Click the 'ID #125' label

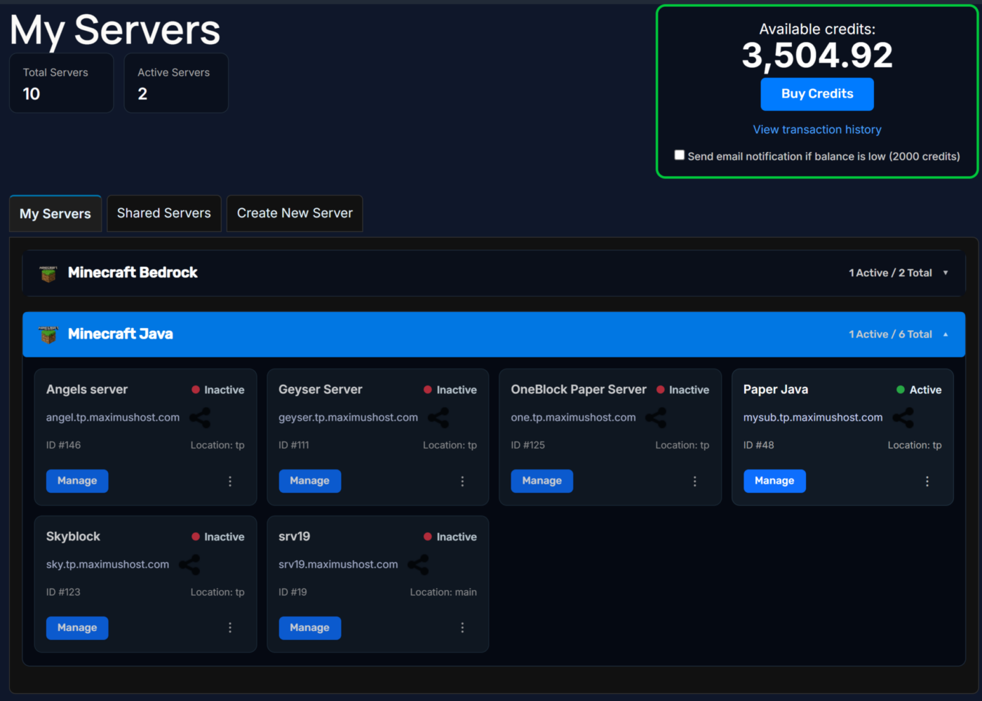click(x=527, y=445)
